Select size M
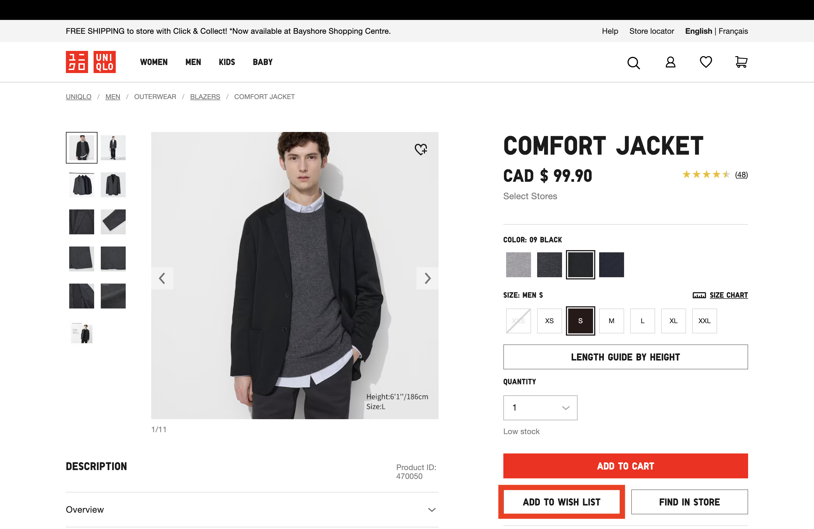The height and width of the screenshot is (529, 814). click(x=611, y=321)
